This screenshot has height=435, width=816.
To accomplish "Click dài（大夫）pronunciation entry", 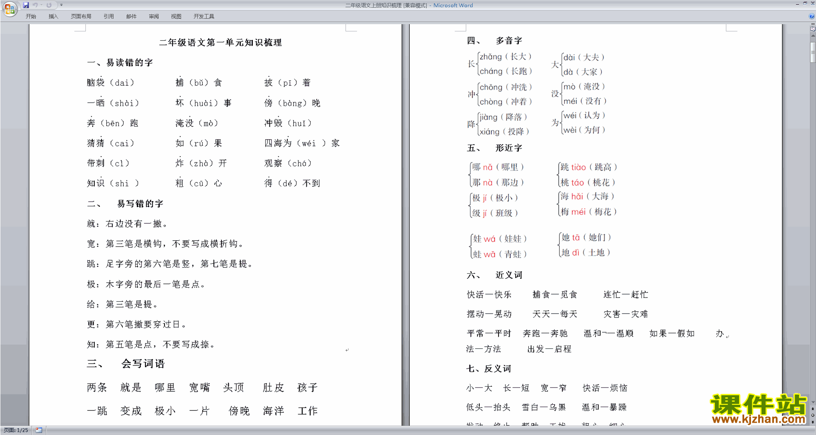I will (x=584, y=57).
